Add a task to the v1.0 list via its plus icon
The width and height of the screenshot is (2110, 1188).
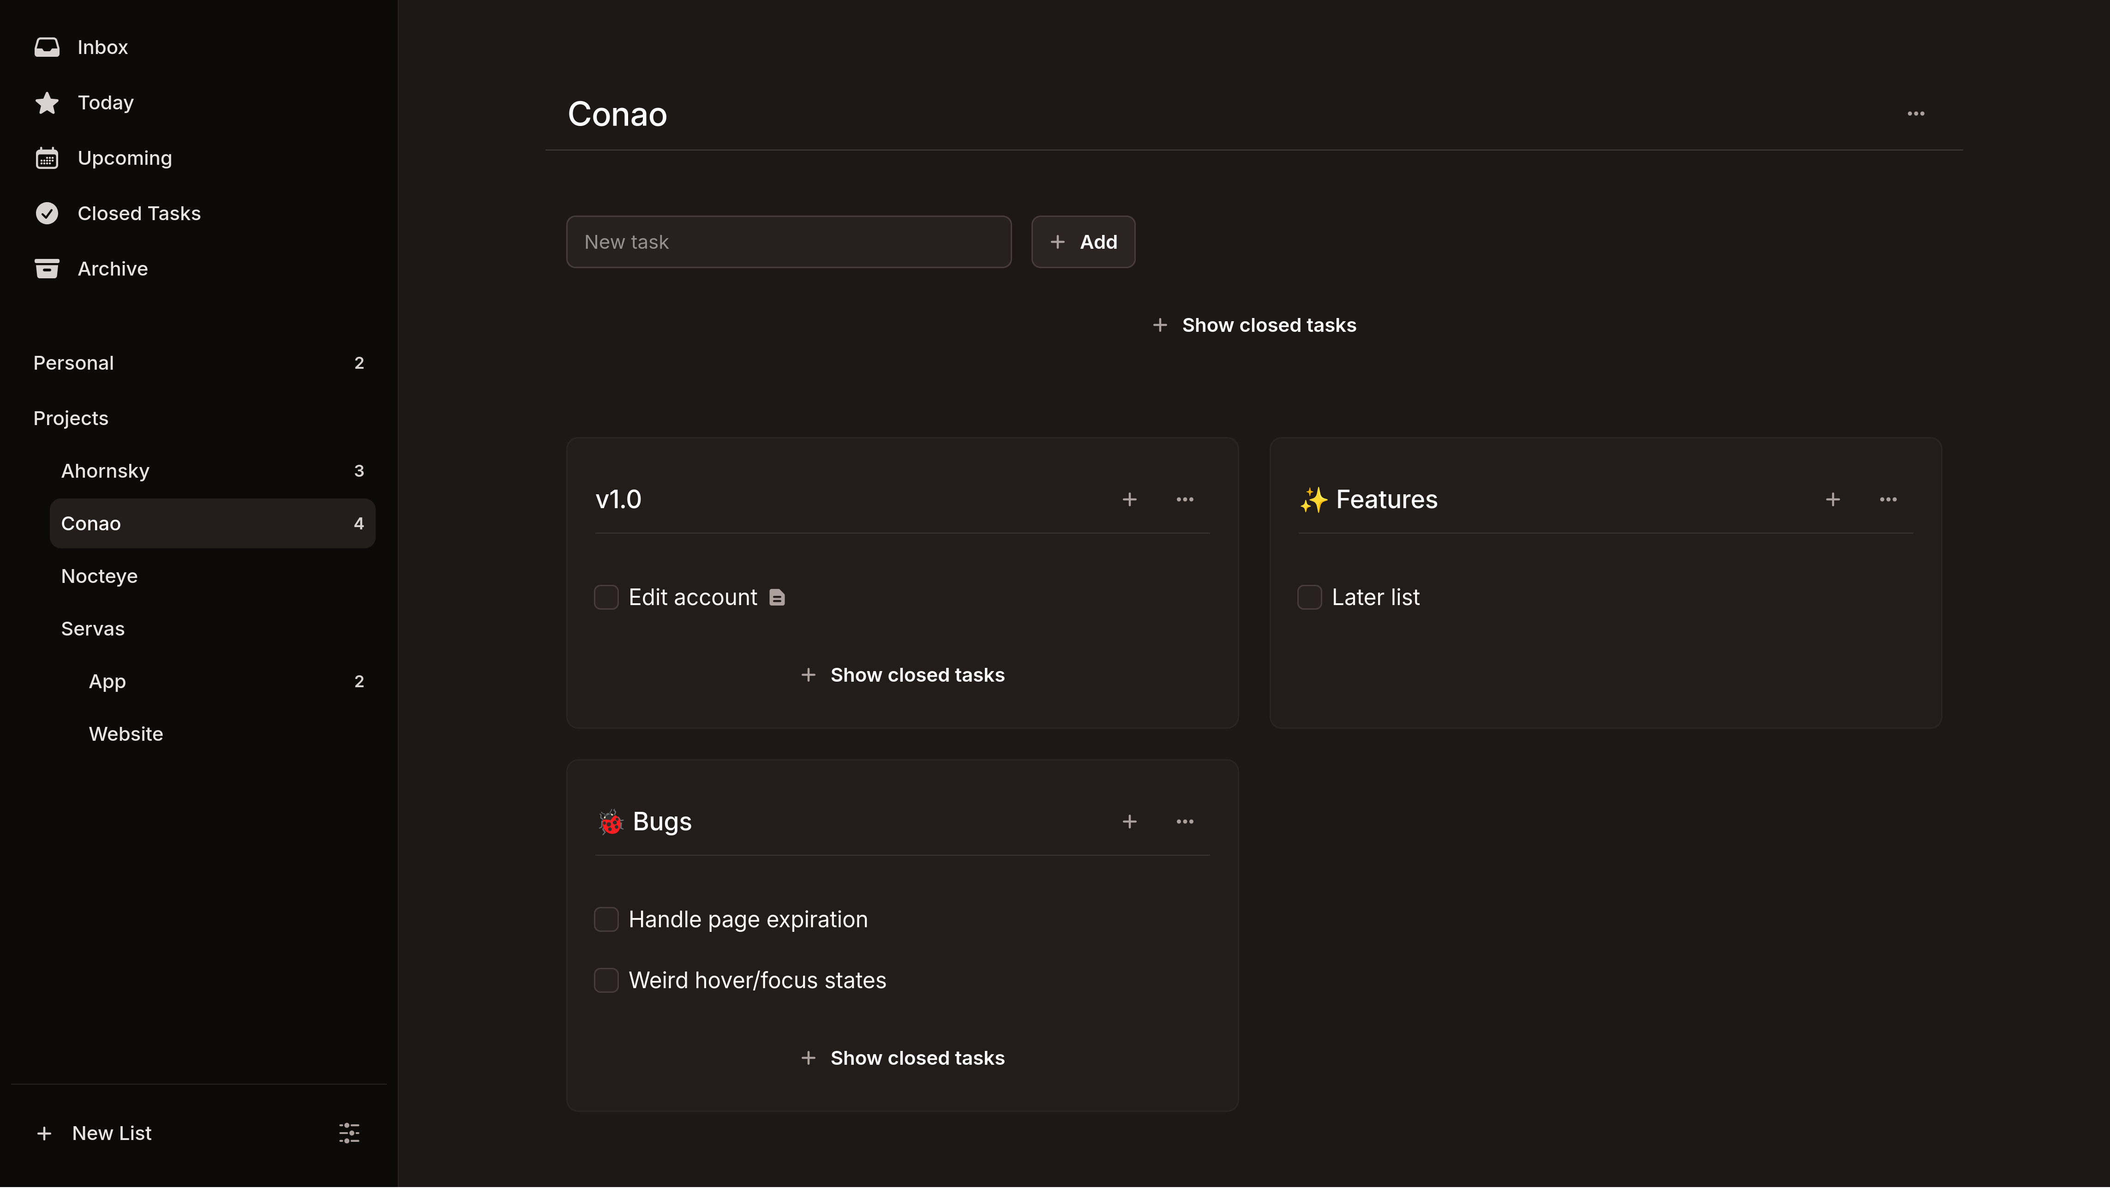[x=1130, y=499]
